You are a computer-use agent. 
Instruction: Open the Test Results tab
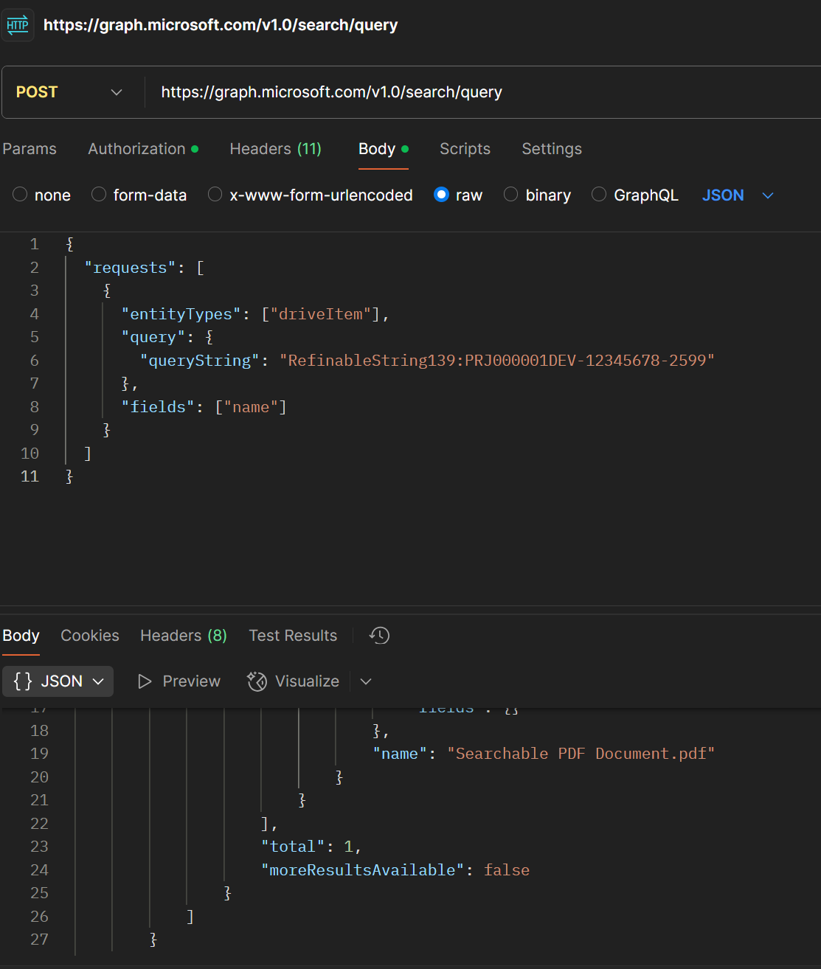click(293, 636)
